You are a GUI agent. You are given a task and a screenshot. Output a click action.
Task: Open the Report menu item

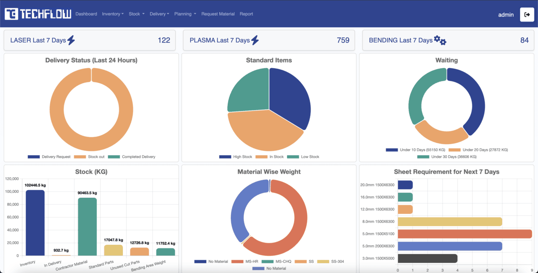246,14
